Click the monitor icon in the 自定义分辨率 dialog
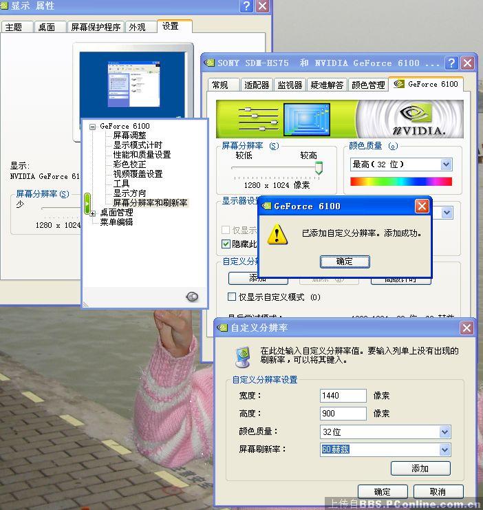 point(243,357)
